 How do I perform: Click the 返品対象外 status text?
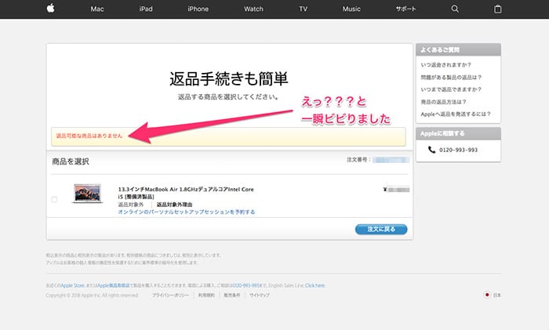click(131, 205)
